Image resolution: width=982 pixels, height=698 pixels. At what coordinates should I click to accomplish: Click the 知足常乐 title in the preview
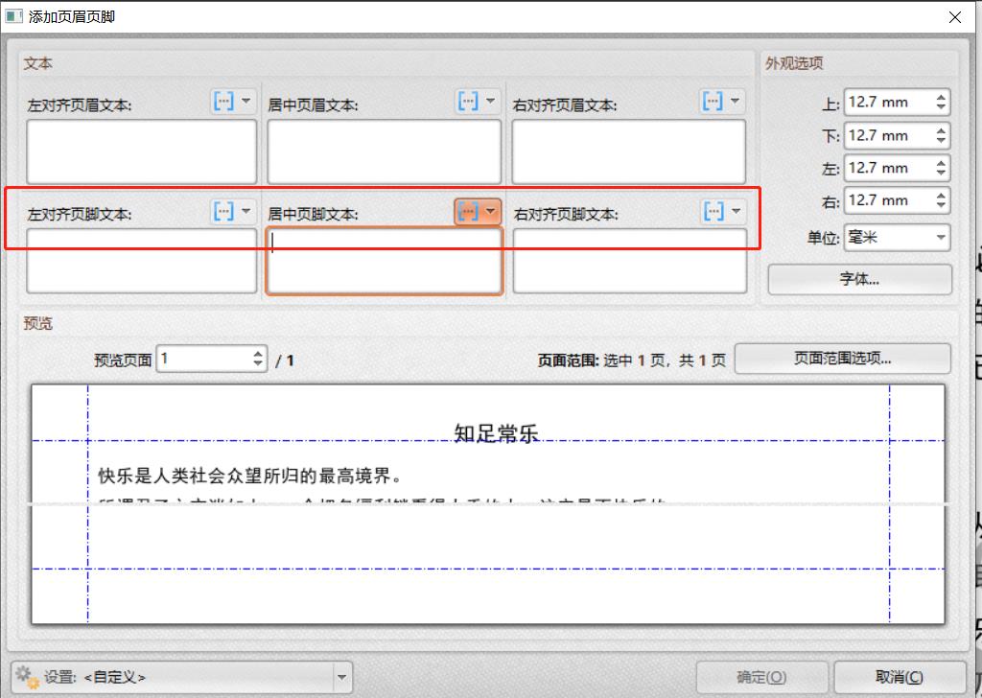(x=496, y=433)
